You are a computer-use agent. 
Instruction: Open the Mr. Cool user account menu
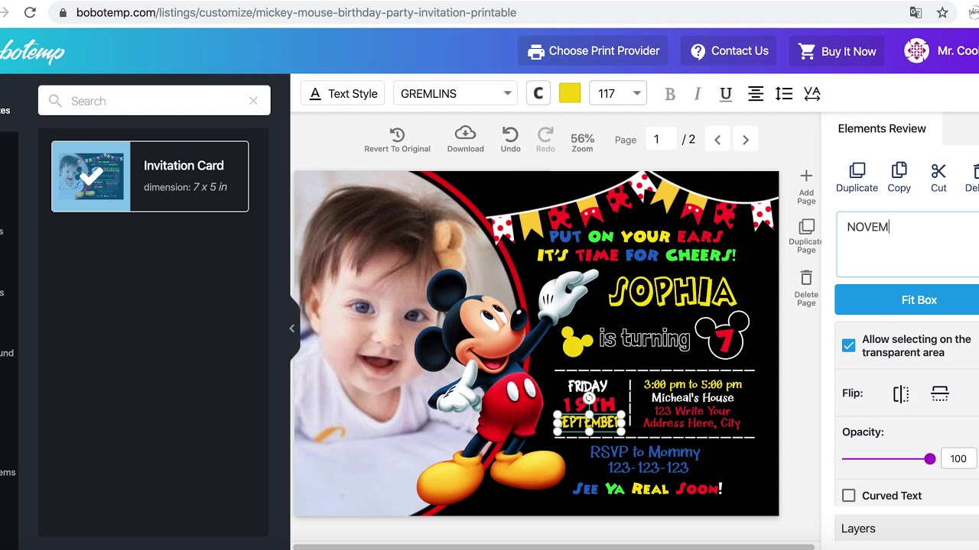[942, 50]
